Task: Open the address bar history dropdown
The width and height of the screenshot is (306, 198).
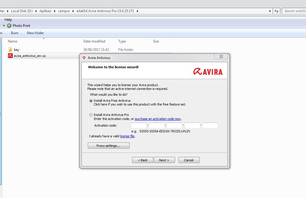Action: click(x=270, y=11)
